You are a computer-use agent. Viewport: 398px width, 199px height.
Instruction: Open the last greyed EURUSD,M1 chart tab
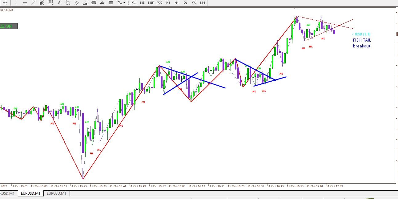pyautogui.click(x=57, y=193)
